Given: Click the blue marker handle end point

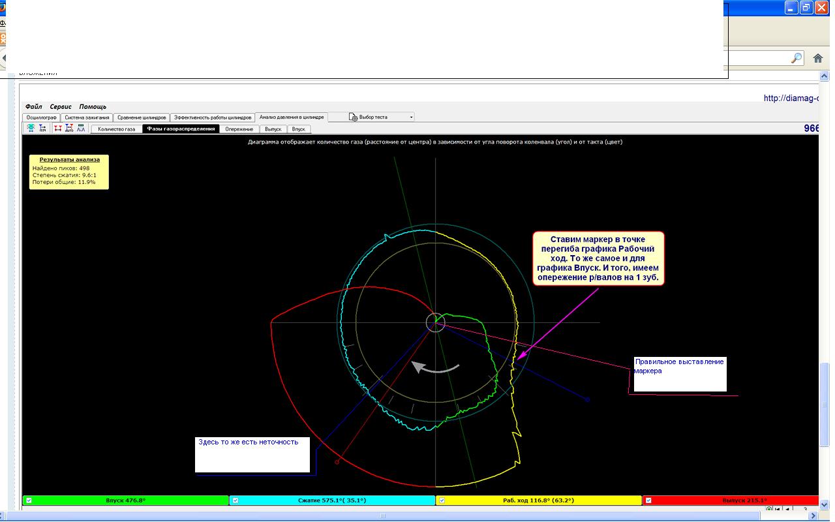Looking at the screenshot, I should point(587,399).
